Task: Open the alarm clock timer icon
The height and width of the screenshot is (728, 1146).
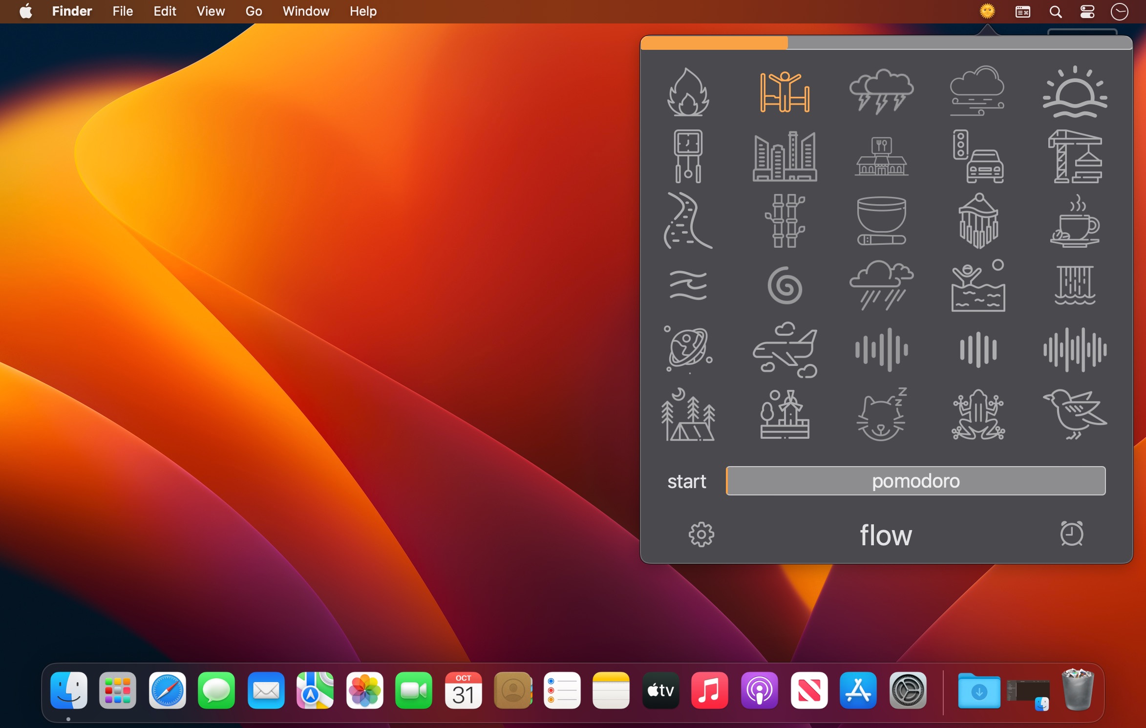Action: [1071, 534]
